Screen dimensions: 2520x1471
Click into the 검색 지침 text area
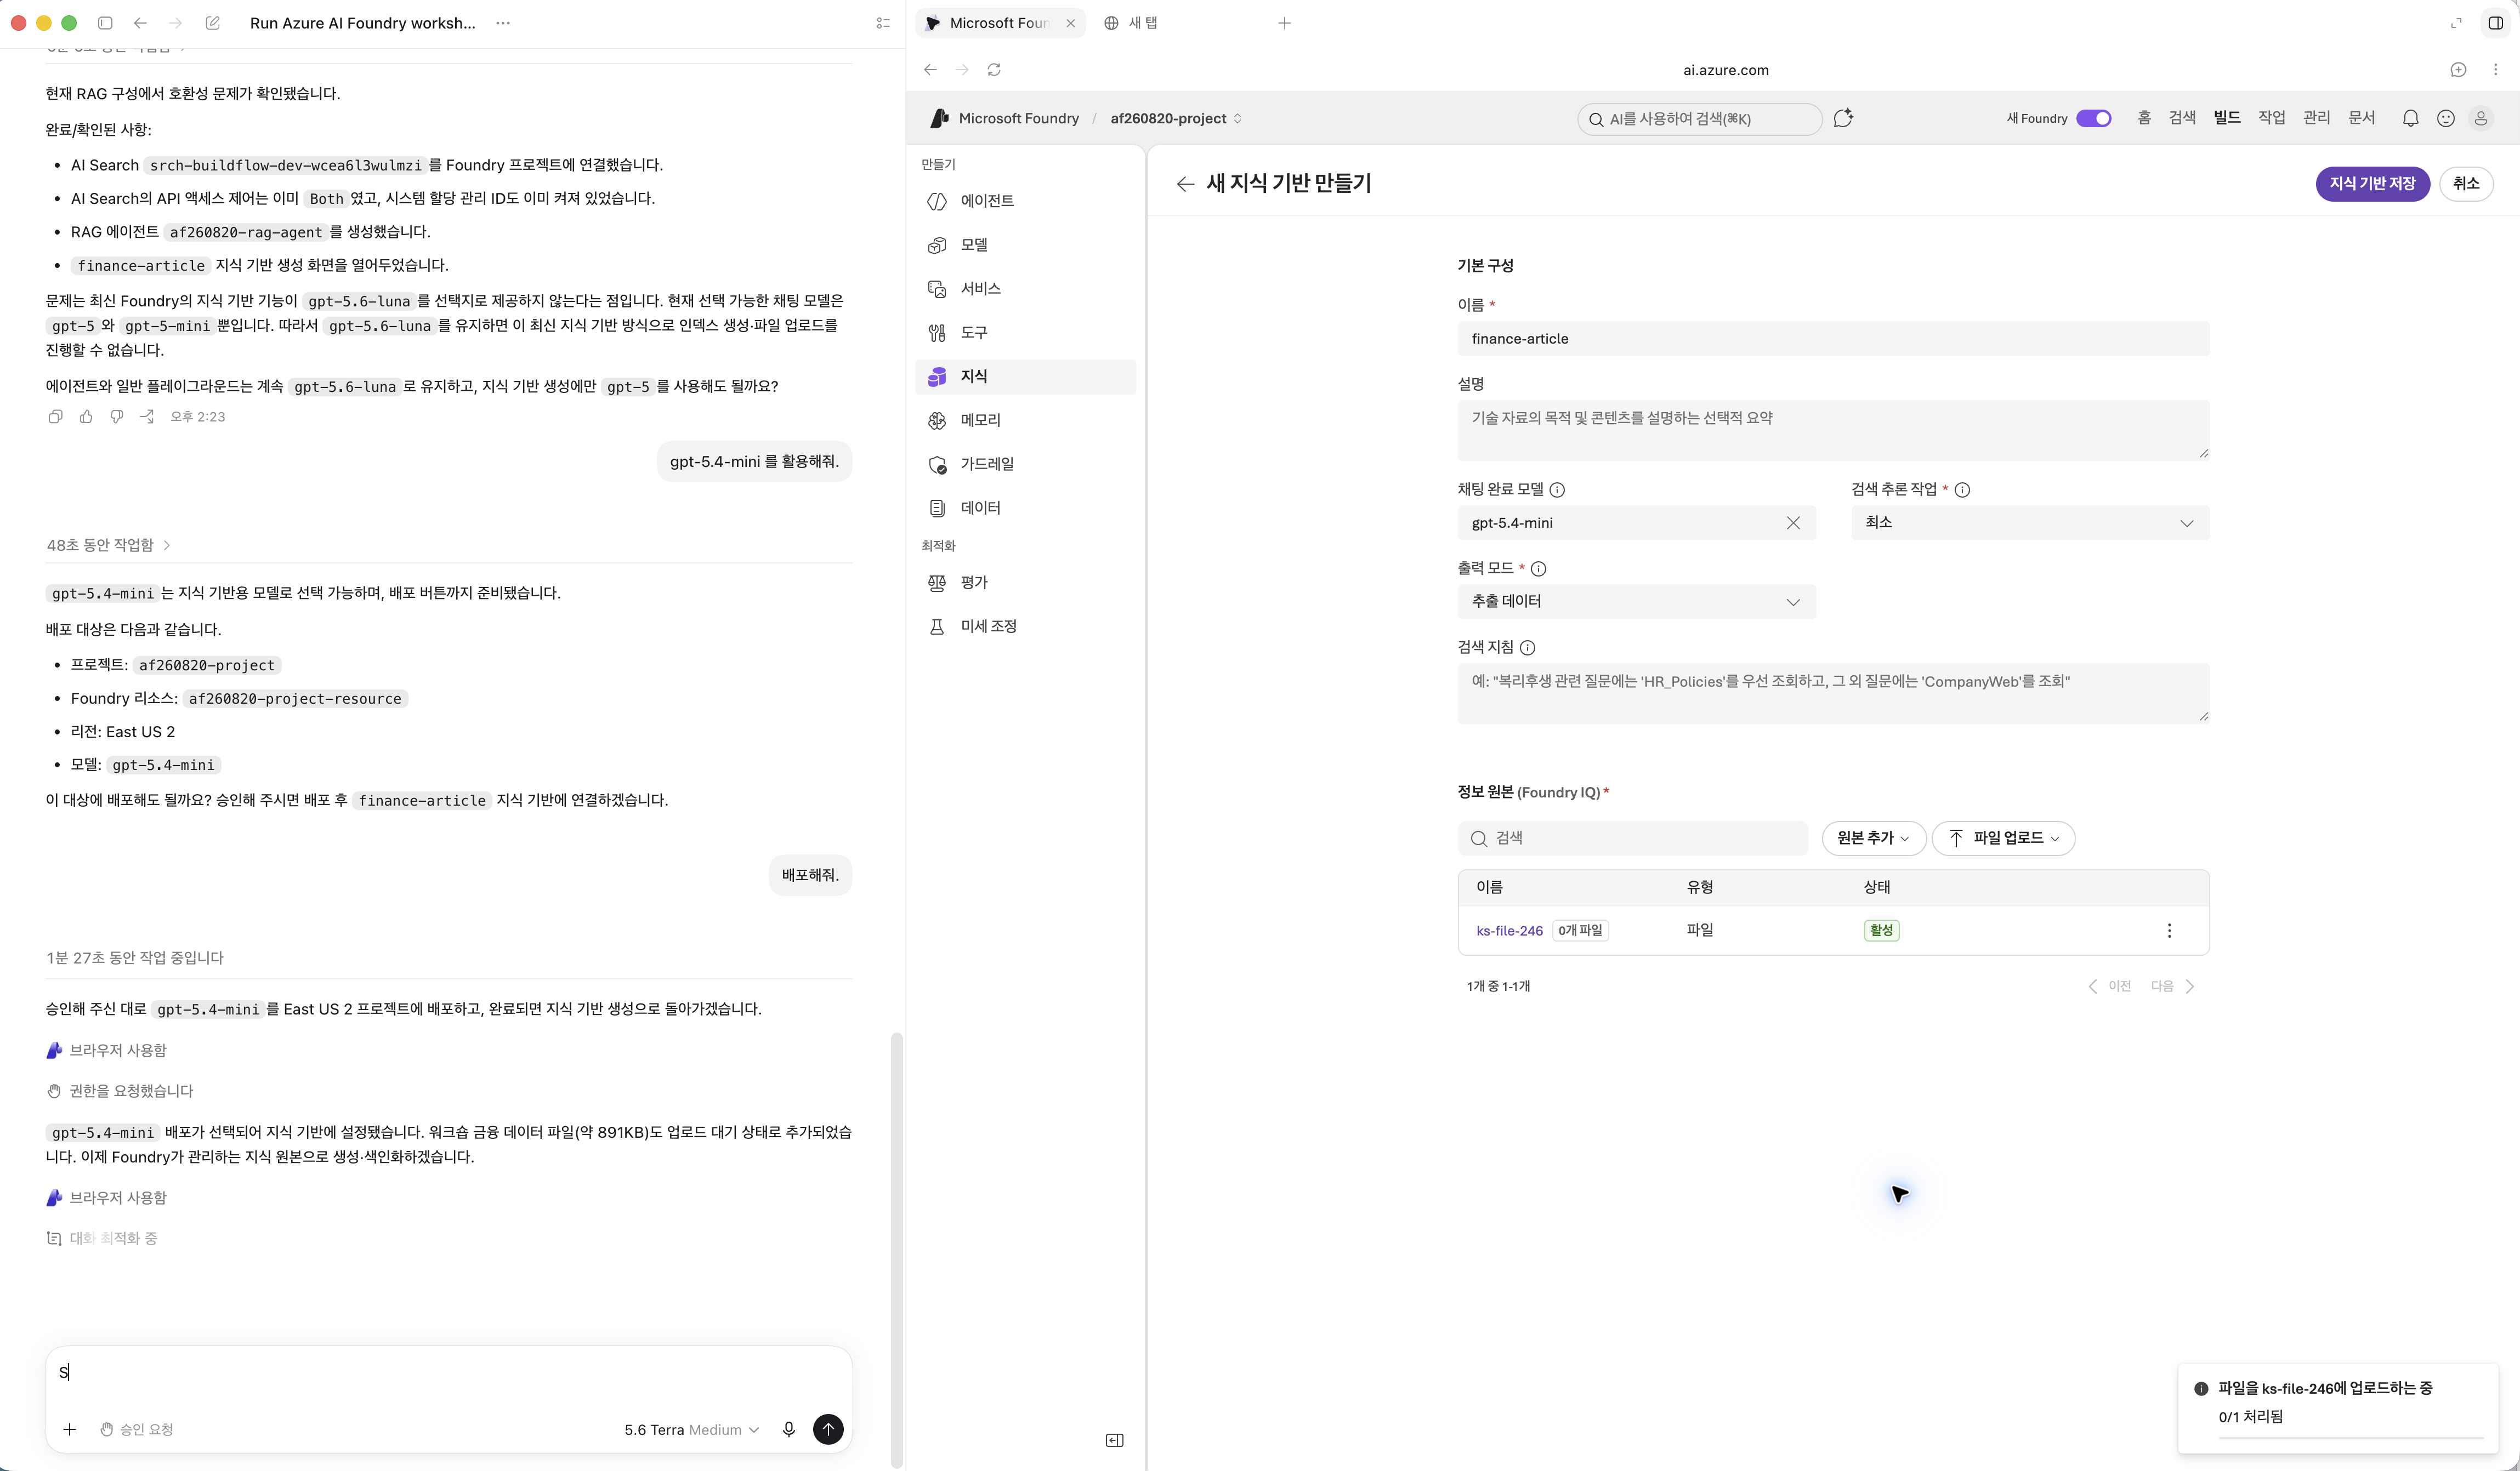click(x=1833, y=693)
